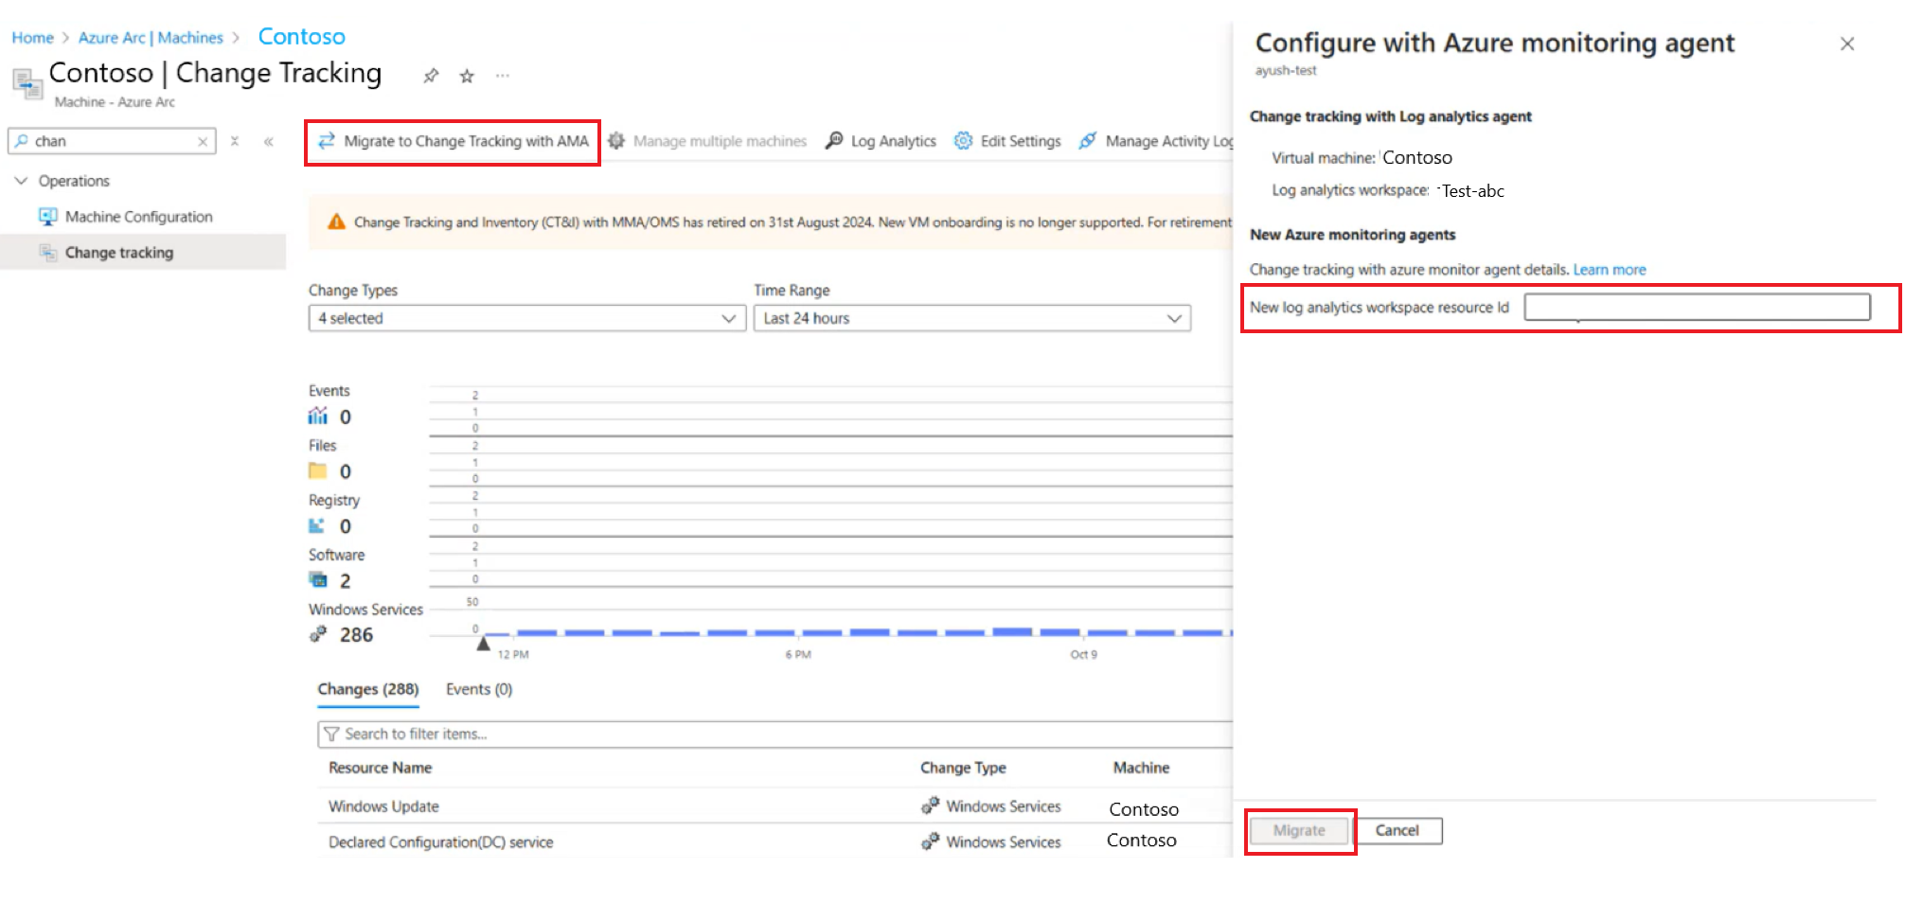The width and height of the screenshot is (1923, 921).
Task: Favorite this page with the star icon
Action: click(x=467, y=76)
